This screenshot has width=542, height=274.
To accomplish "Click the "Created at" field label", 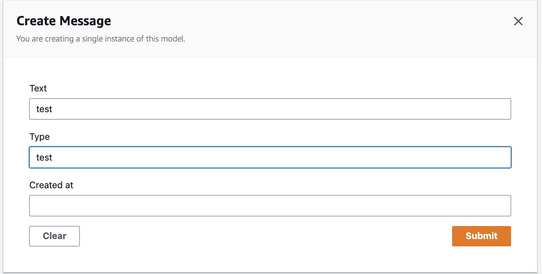I will [x=51, y=185].
